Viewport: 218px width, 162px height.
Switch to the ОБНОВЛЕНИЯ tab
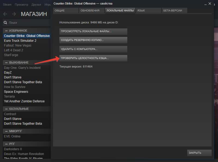[92, 10]
